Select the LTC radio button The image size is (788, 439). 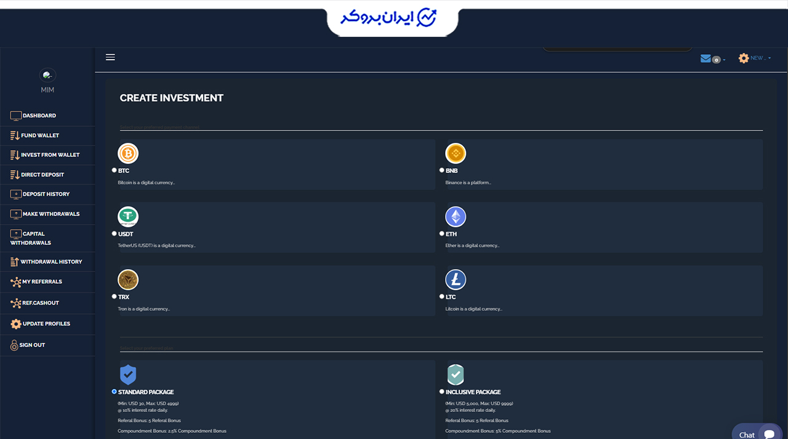[442, 296]
